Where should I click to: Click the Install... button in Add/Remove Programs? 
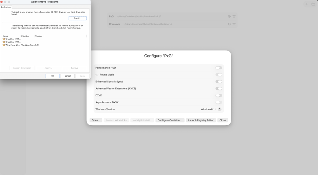(78, 18)
